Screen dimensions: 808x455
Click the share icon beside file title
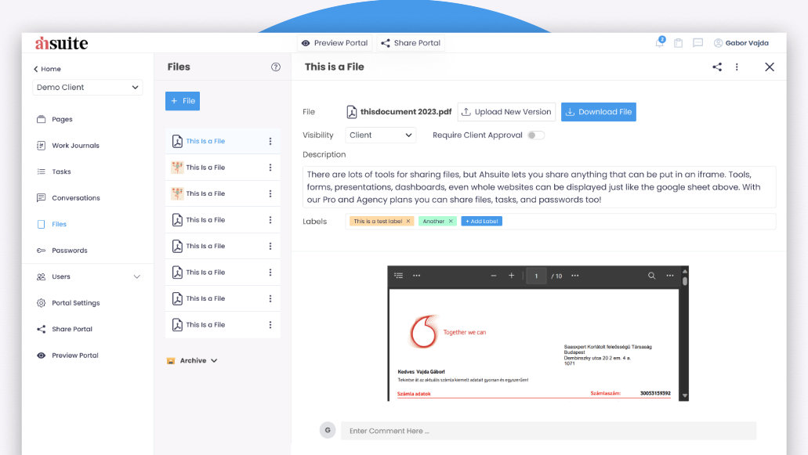pyautogui.click(x=717, y=67)
